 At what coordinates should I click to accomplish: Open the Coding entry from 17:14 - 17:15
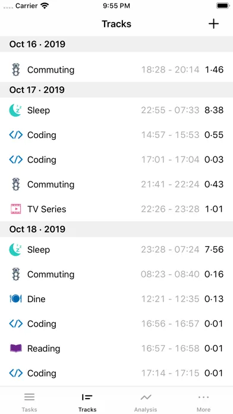(x=116, y=373)
